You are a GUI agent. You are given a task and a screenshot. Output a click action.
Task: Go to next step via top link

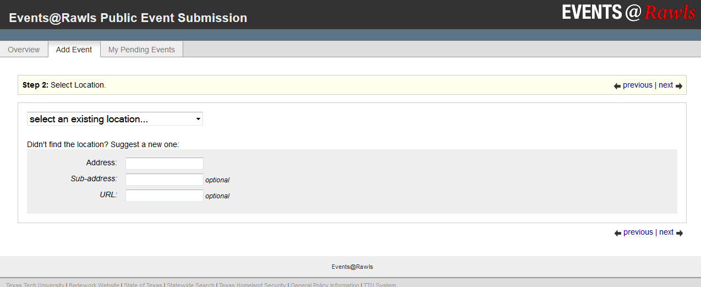[666, 85]
